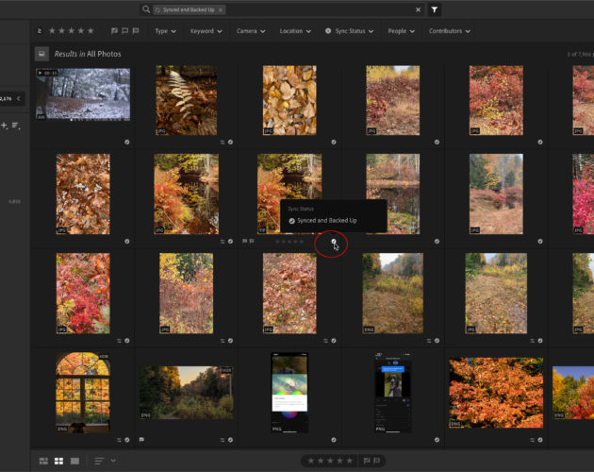594x472 pixels.
Task: Set one star rating in the bottom bar
Action: coord(310,461)
